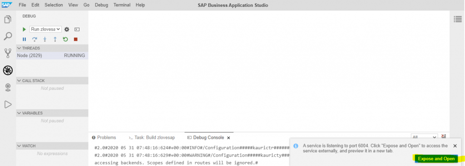Dismiss the port 6004 notification

(455, 146)
